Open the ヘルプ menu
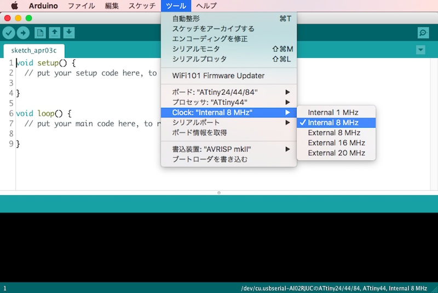The image size is (438, 293). click(206, 5)
